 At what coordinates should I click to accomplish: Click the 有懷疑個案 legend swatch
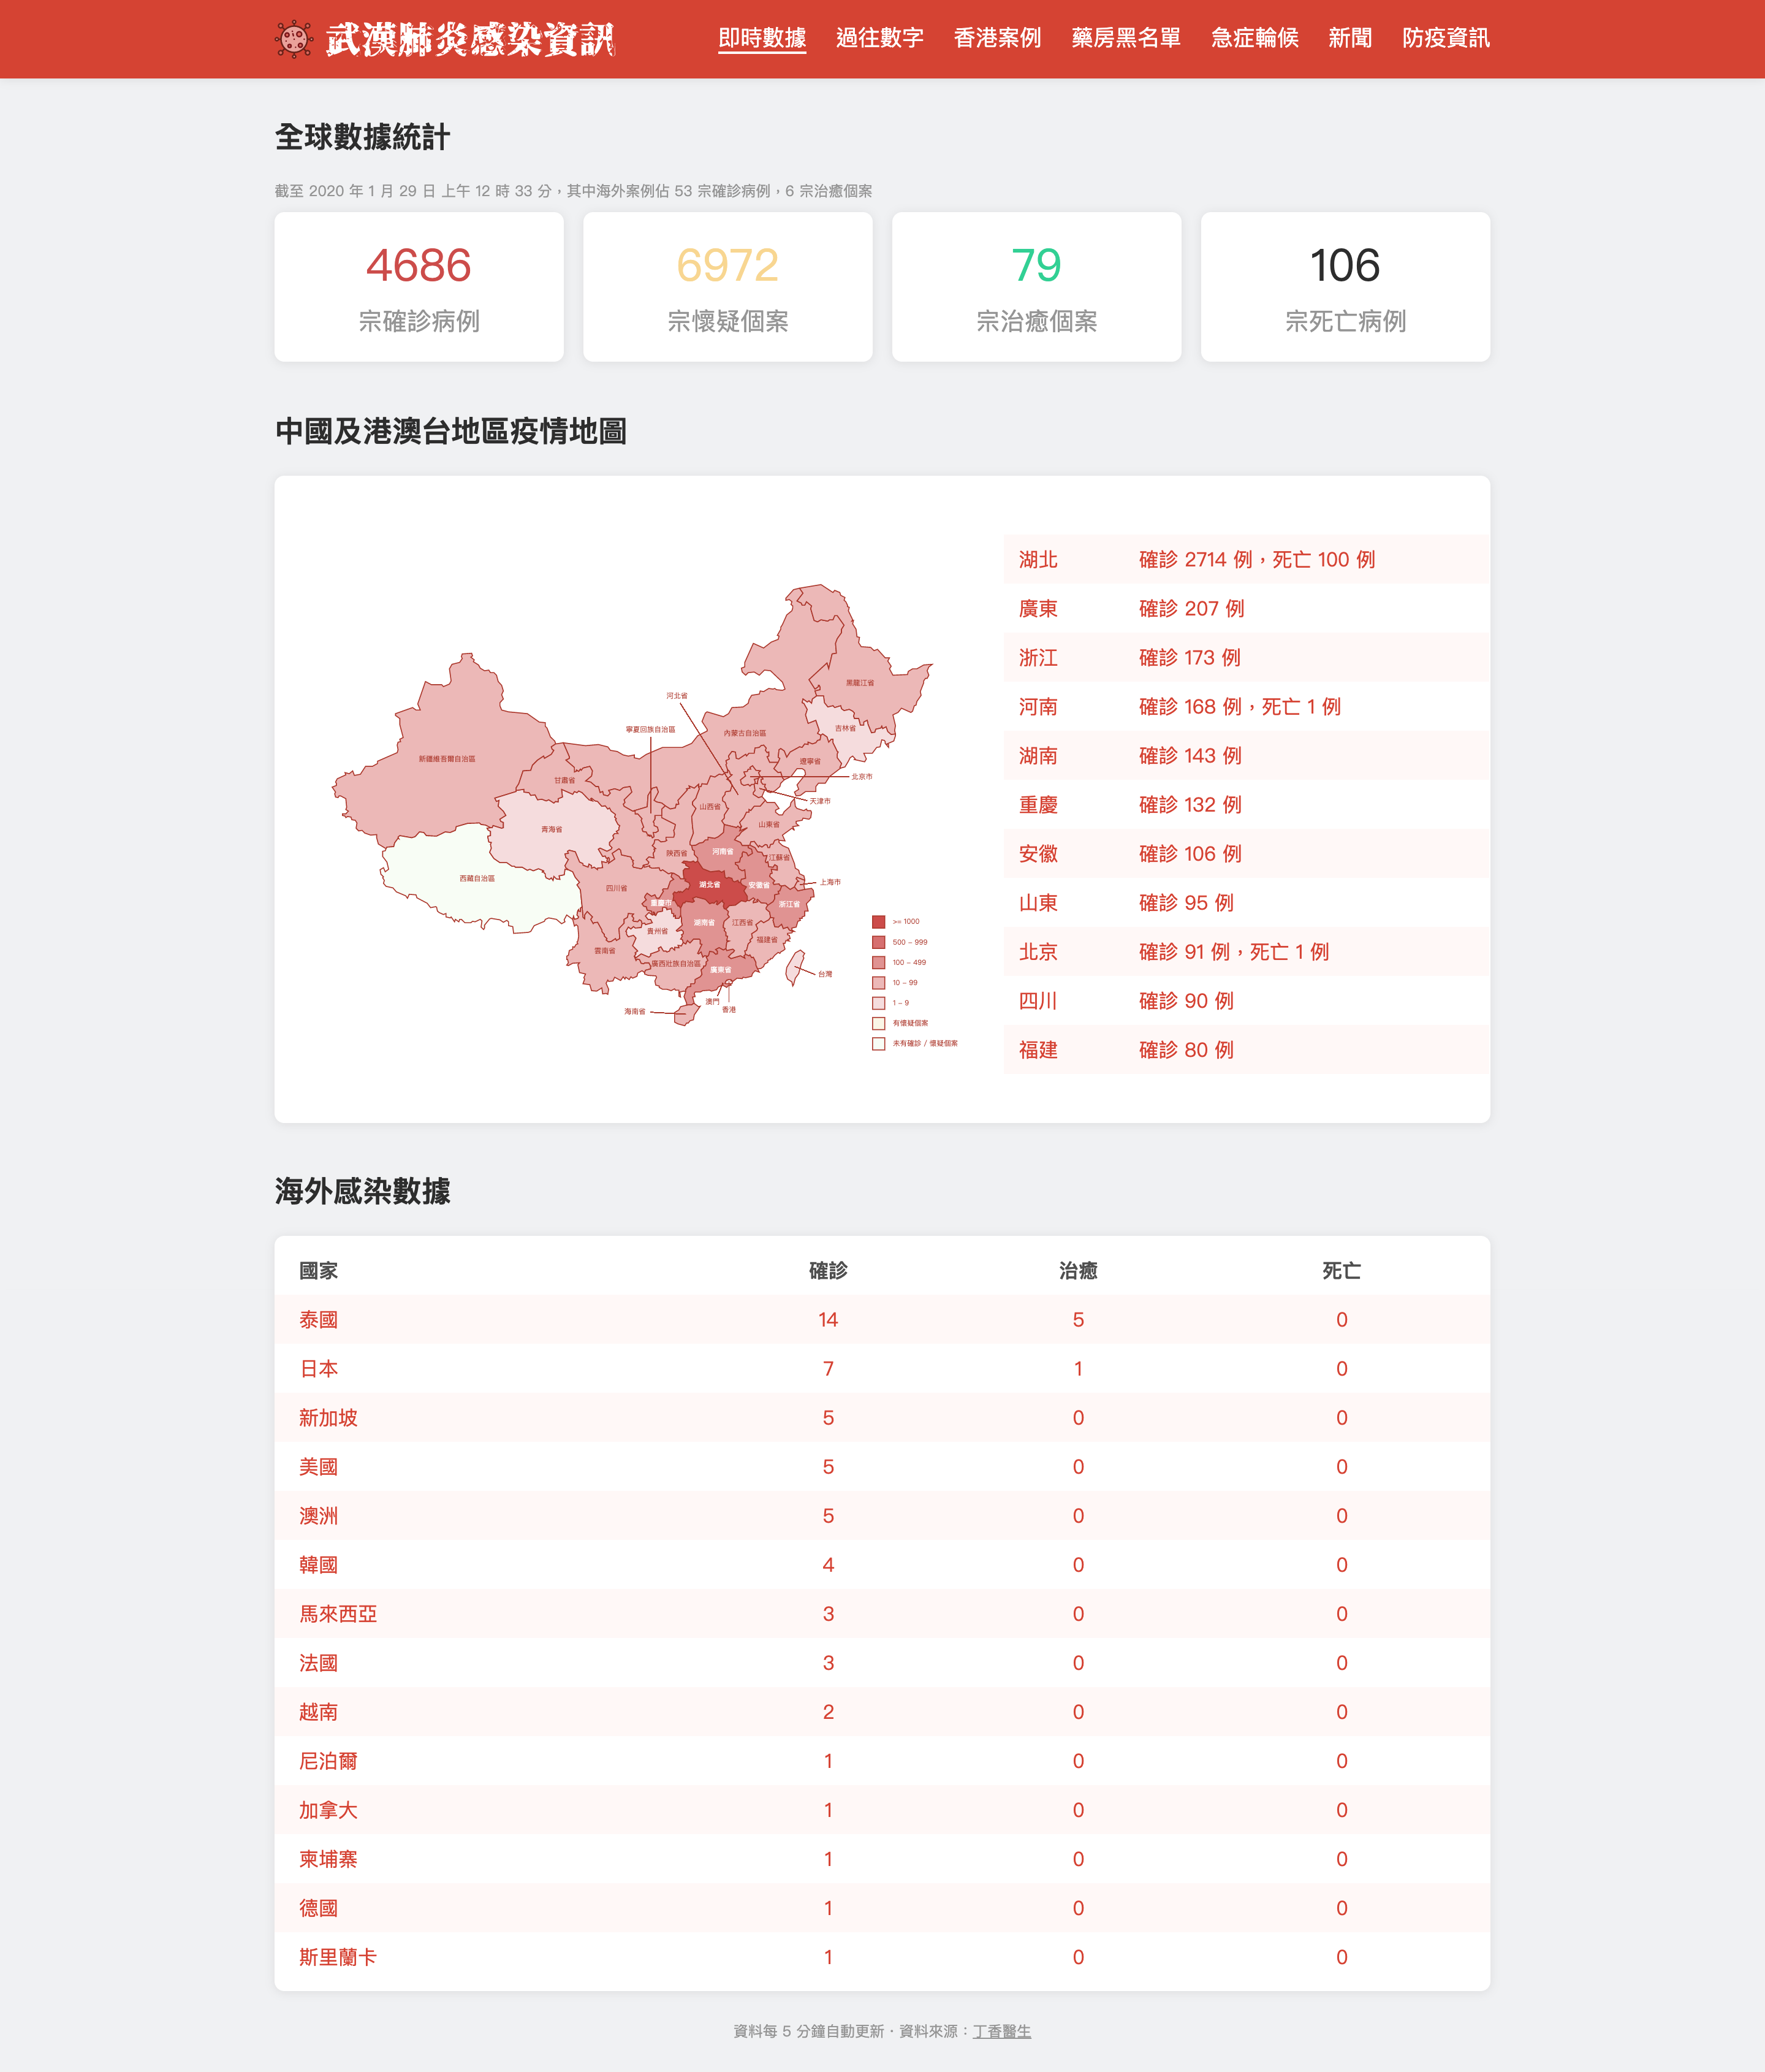coord(878,1023)
